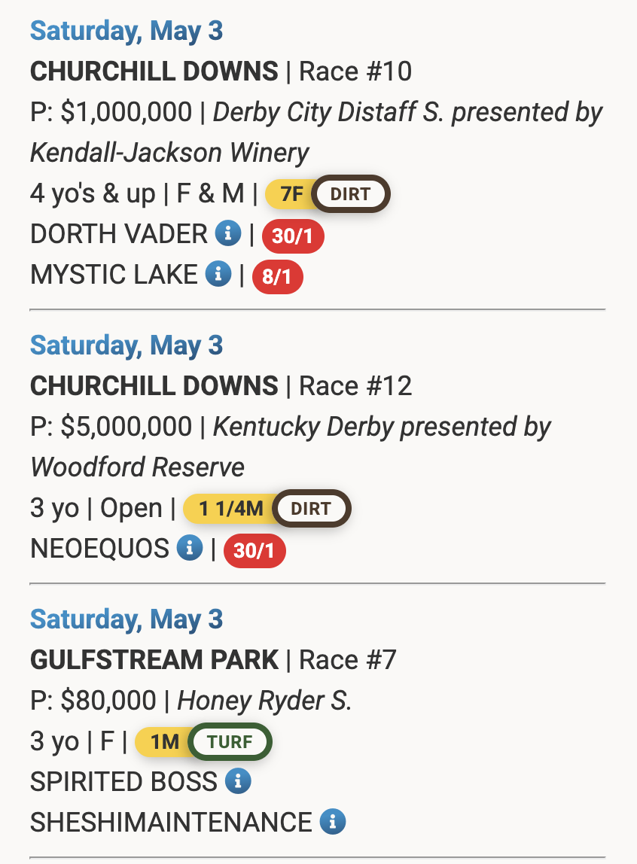Select the 1M distance badge
Image resolution: width=637 pixels, height=864 pixels.
click(x=163, y=741)
